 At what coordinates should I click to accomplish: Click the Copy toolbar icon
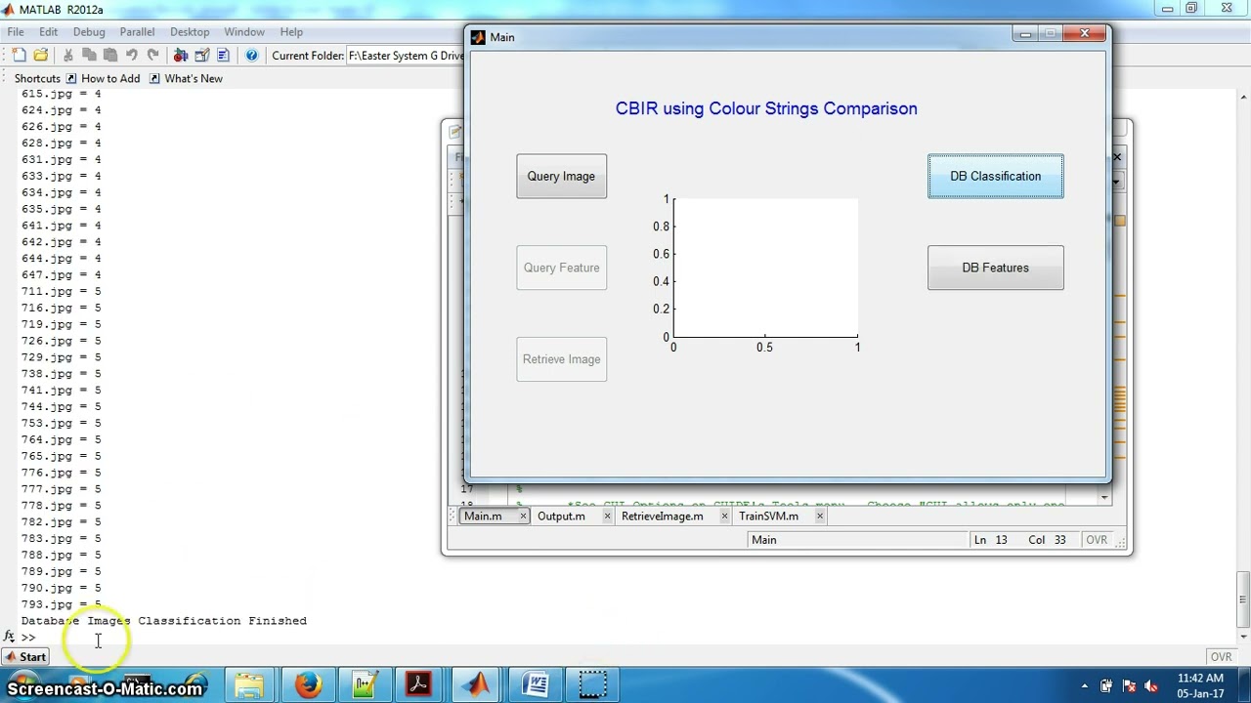pyautogui.click(x=89, y=56)
